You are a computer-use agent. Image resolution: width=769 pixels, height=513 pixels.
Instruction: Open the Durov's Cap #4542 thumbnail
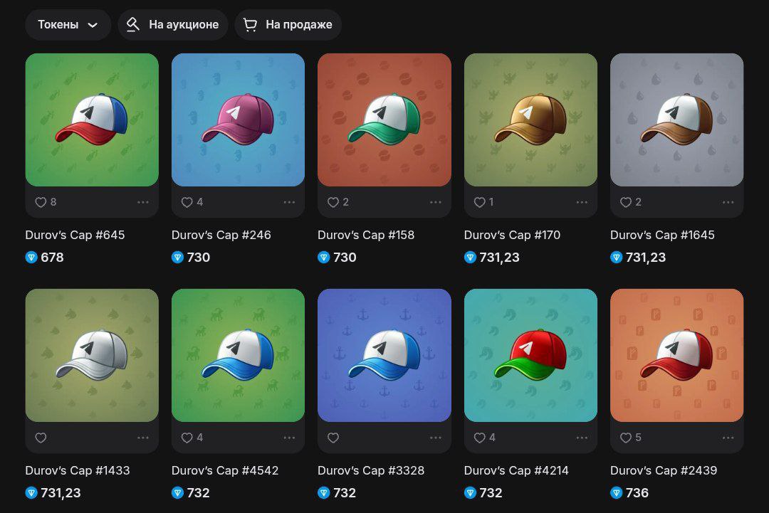point(238,355)
